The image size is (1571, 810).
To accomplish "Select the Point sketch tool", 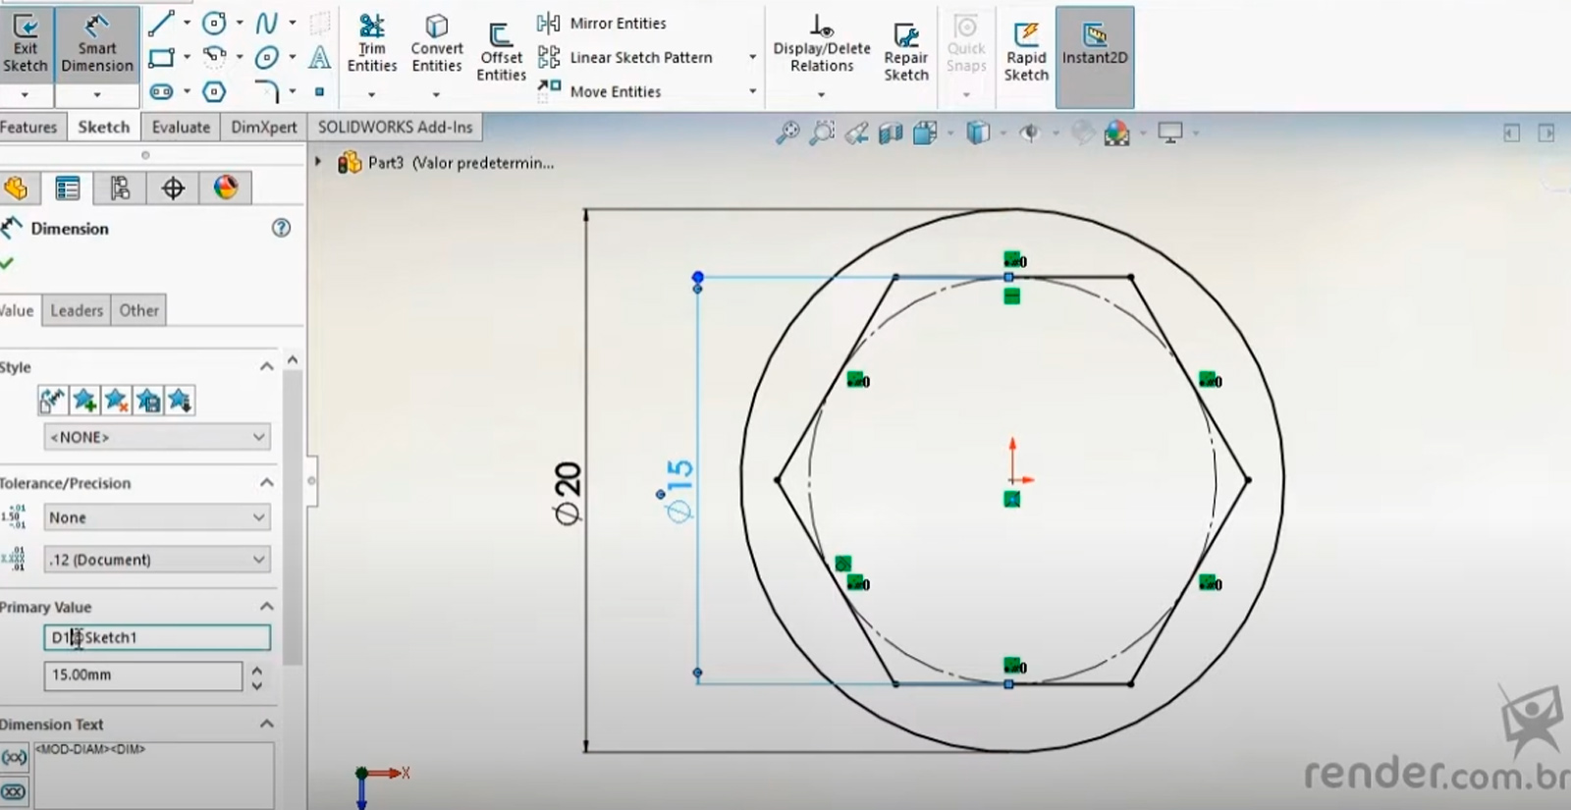I will pyautogui.click(x=319, y=91).
